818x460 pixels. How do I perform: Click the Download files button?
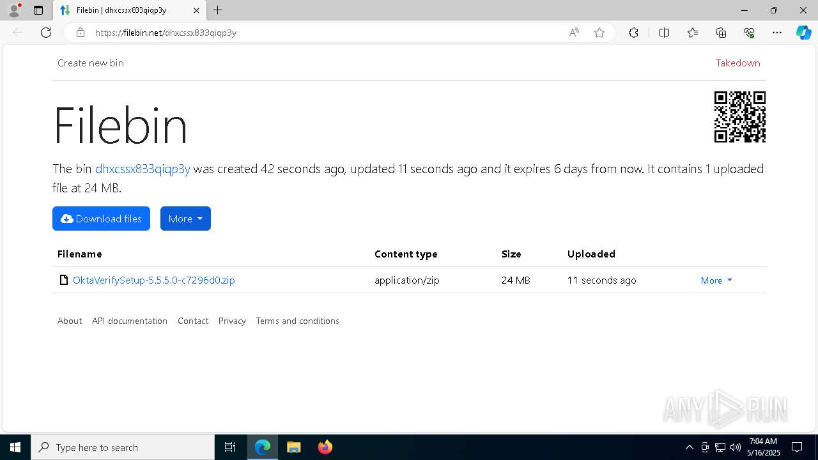pos(101,218)
